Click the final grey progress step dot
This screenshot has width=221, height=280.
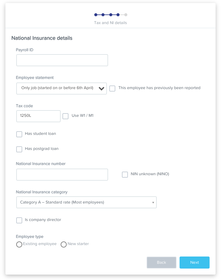(126, 15)
